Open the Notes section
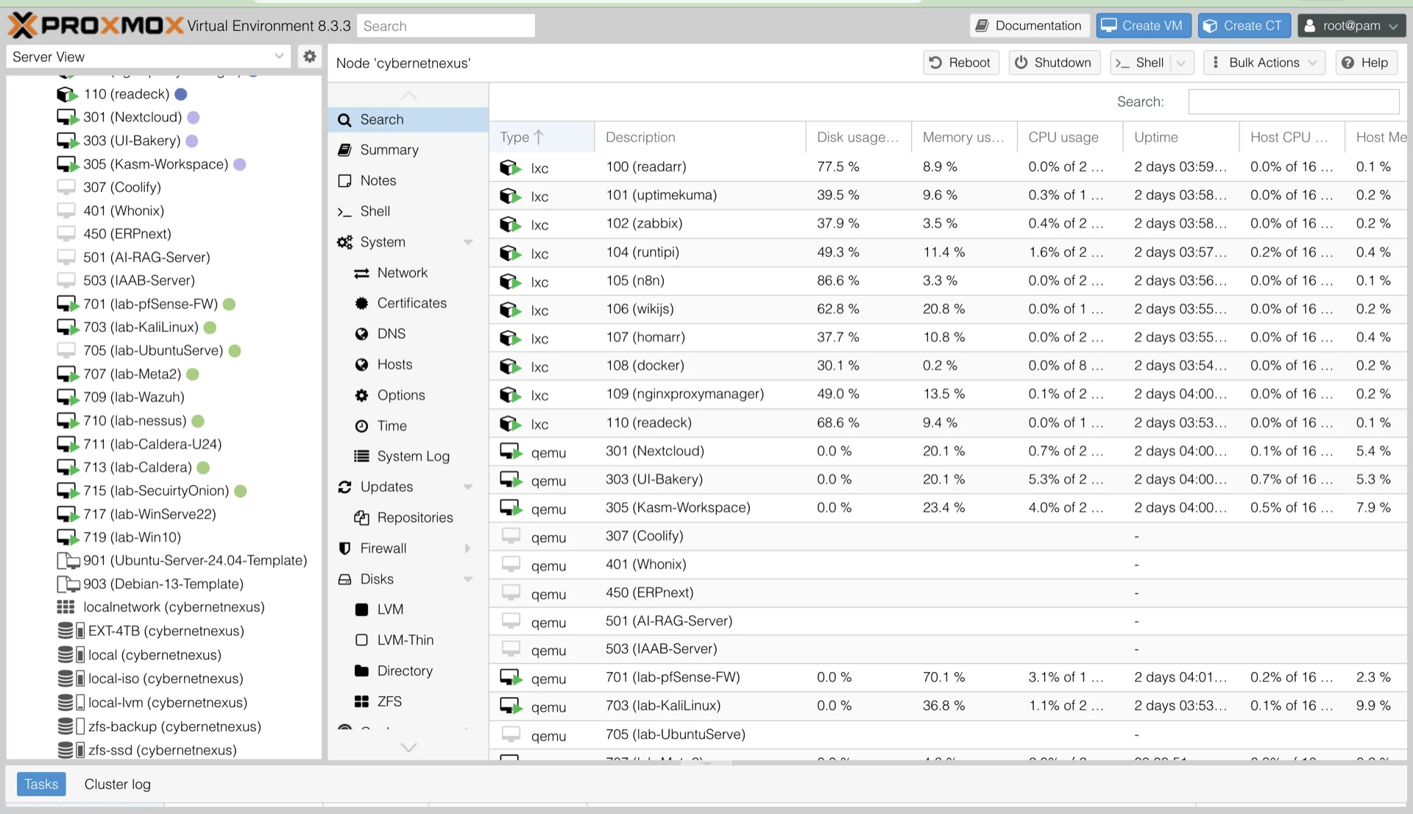Image resolution: width=1413 pixels, height=814 pixels. pyautogui.click(x=378, y=180)
